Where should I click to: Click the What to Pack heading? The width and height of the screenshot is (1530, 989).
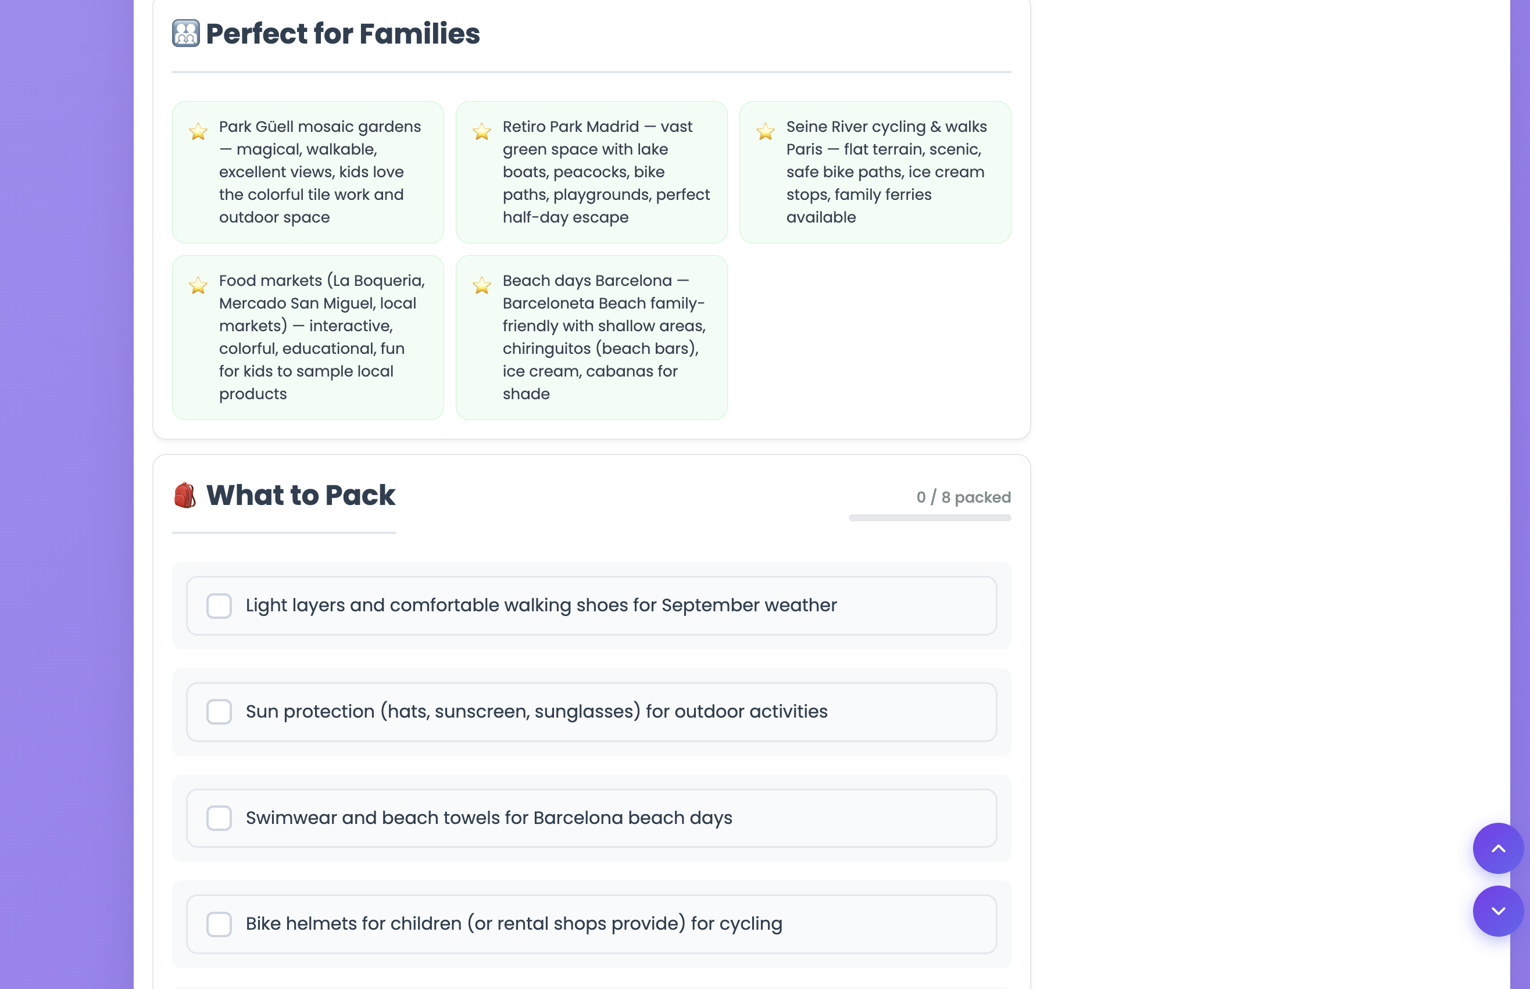[300, 495]
